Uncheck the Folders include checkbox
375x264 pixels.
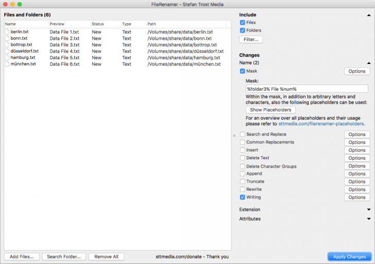coord(242,30)
